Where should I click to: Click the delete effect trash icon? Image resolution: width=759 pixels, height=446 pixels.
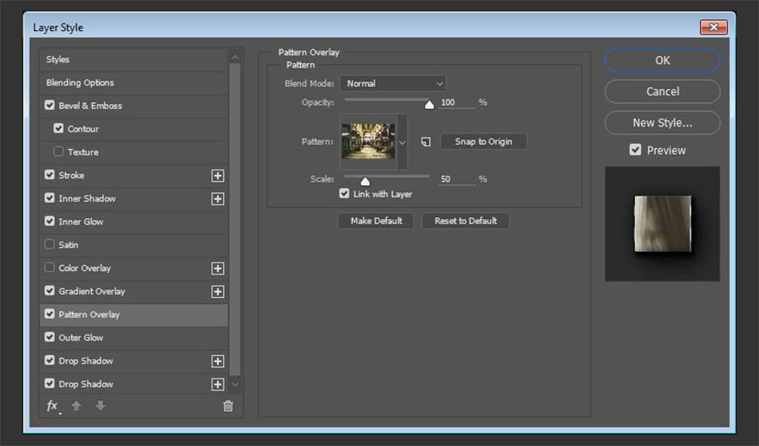click(x=228, y=405)
